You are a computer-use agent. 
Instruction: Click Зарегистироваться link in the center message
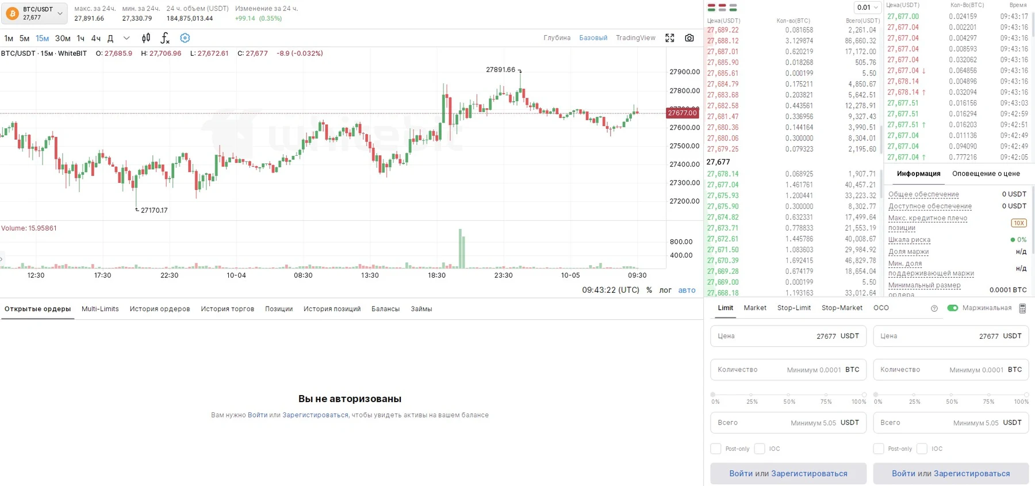(315, 415)
